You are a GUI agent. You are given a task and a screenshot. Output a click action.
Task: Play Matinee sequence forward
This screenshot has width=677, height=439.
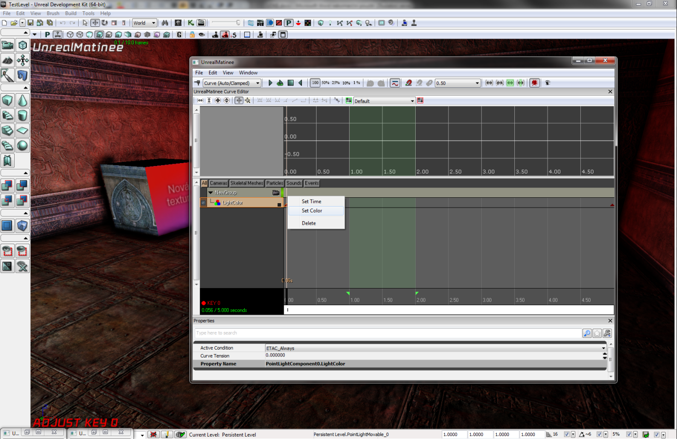tap(270, 83)
